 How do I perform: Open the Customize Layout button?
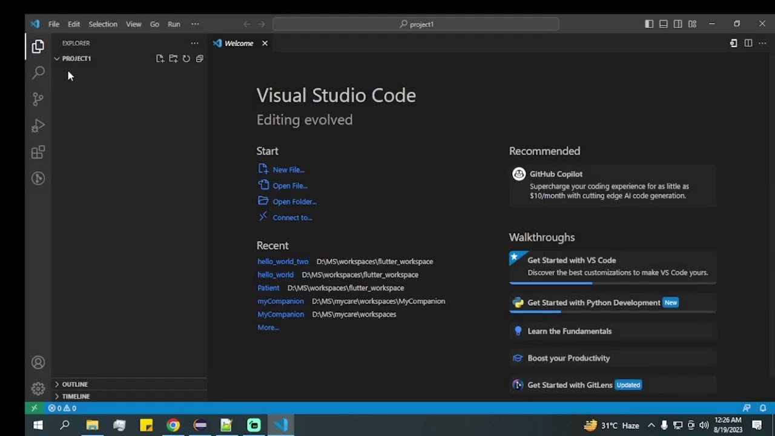click(692, 24)
